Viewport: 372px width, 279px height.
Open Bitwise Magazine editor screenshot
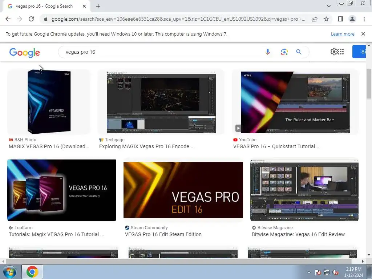(x=304, y=190)
